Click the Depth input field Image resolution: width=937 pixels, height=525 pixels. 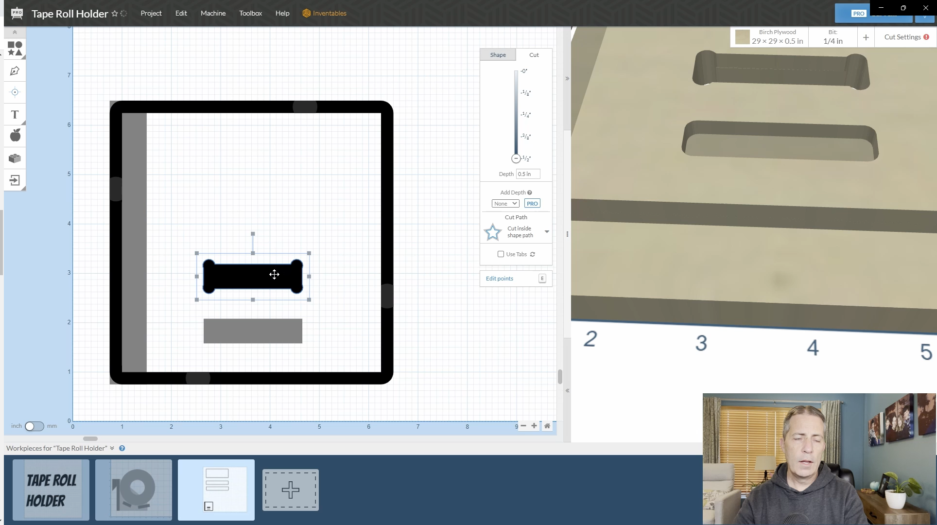tap(528, 174)
